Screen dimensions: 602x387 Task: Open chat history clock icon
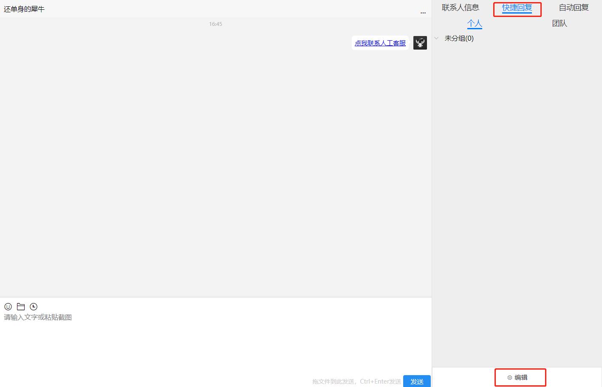pos(34,306)
